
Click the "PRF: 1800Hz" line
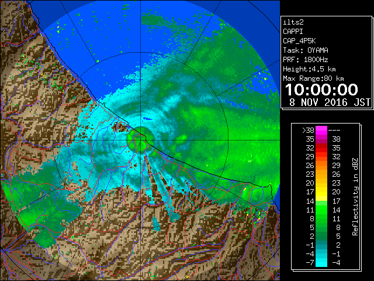click(x=306, y=60)
